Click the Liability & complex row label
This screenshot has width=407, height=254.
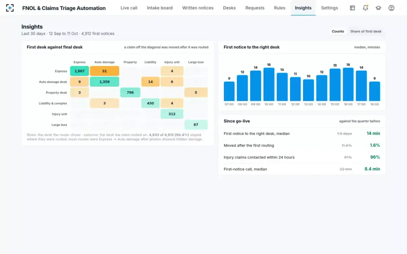53,103
